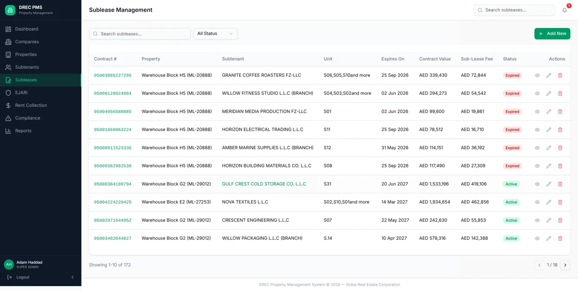Click the top bar Search subleases field
The width and height of the screenshot is (578, 291).
(x=514, y=10)
